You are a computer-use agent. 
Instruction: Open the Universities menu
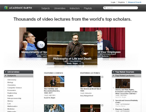tap(60, 8)
